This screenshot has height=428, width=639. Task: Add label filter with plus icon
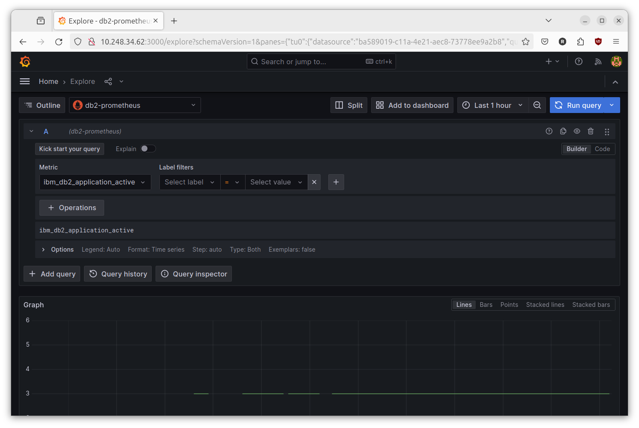pyautogui.click(x=336, y=182)
